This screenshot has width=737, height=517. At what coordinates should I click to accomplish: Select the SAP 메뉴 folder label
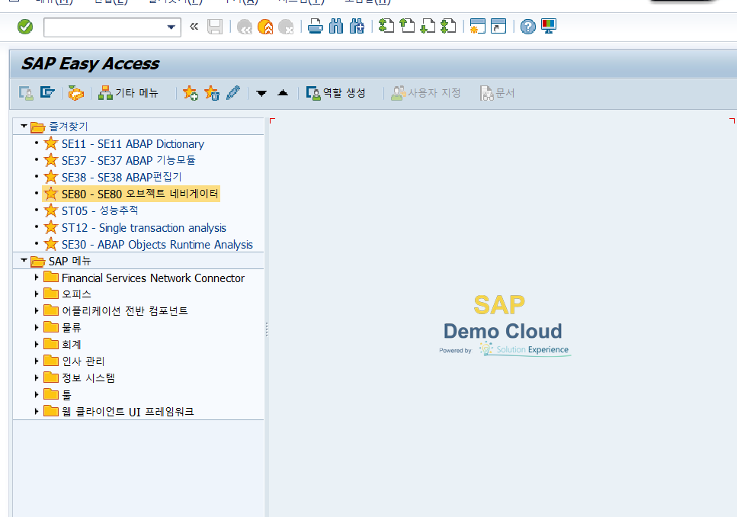pyautogui.click(x=70, y=261)
